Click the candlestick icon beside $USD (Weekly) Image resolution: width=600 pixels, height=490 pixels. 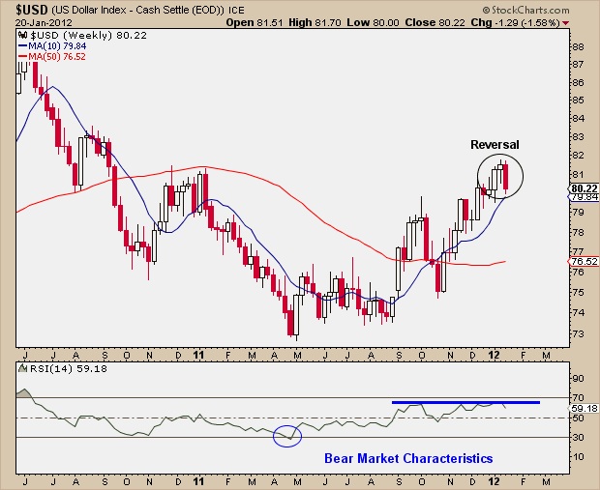tap(23, 35)
